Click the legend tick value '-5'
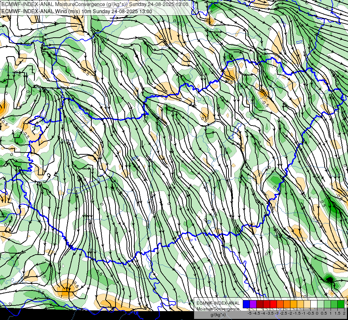348x320 pixels. [250, 313]
